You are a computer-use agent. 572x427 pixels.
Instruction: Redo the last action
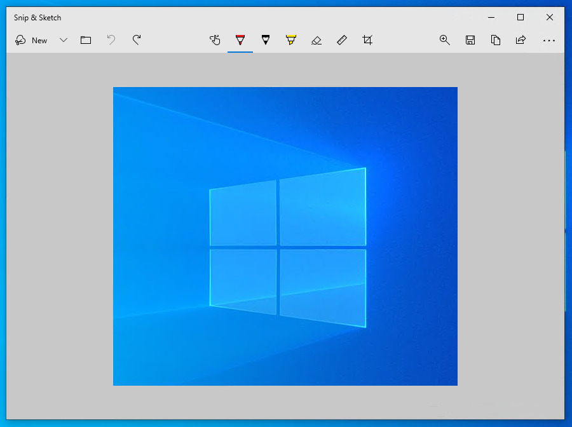(137, 40)
